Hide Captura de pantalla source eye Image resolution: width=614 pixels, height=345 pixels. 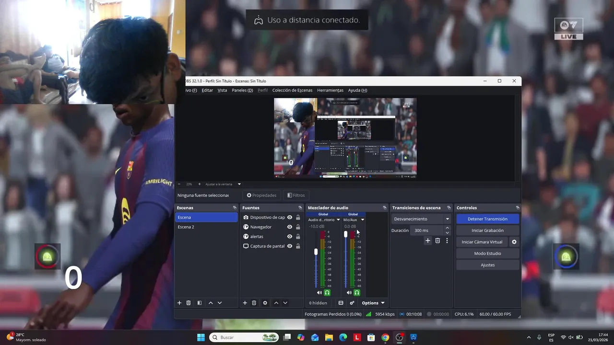(x=290, y=246)
